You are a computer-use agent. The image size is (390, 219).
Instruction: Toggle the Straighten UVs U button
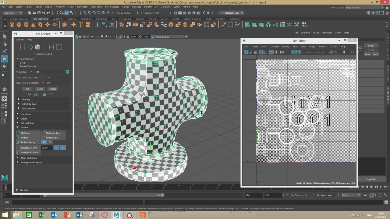56,148
